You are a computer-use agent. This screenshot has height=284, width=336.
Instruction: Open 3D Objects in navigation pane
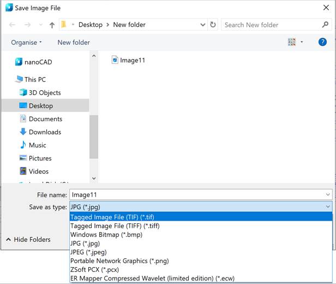click(x=40, y=93)
